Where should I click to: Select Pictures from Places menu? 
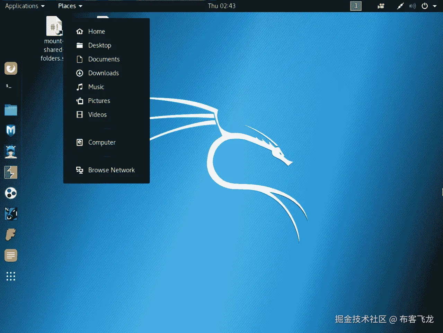click(x=106, y=101)
